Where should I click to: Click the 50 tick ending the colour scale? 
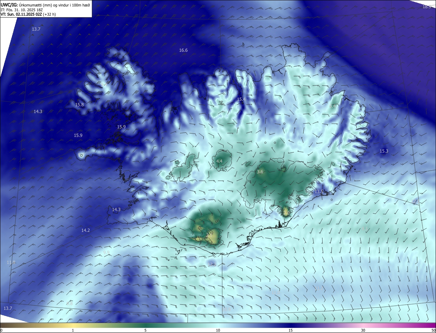[x=433, y=330]
